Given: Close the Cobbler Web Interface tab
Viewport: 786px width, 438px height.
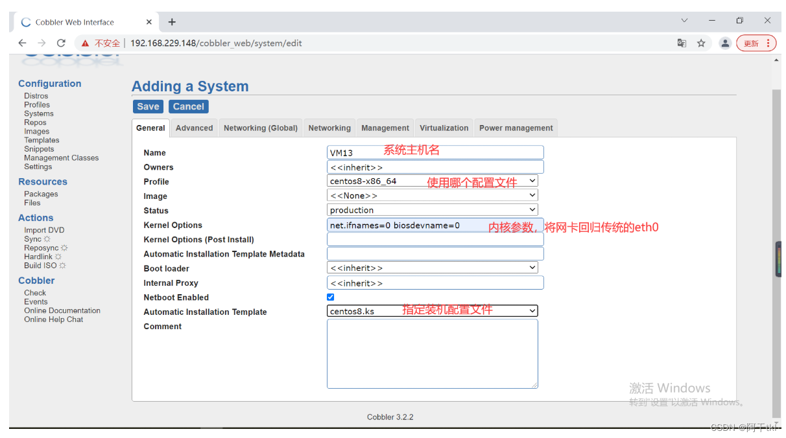Looking at the screenshot, I should coord(149,22).
